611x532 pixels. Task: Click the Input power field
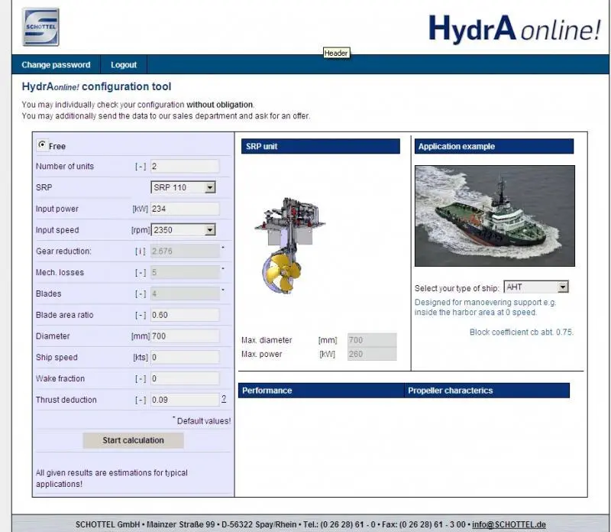click(185, 209)
